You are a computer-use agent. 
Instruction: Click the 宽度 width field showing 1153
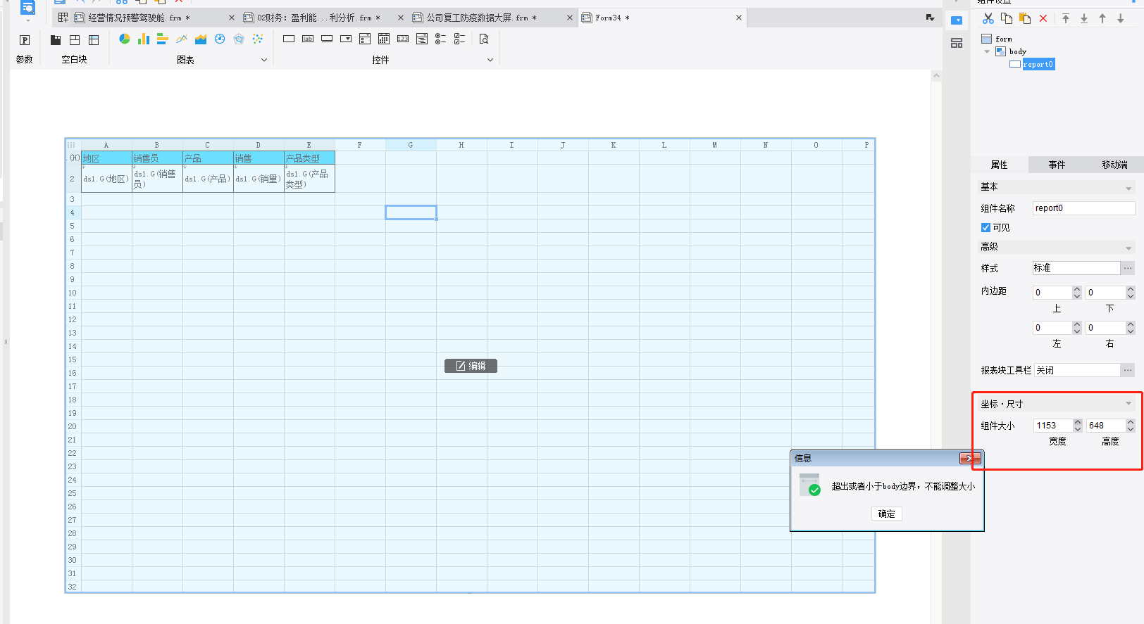pyautogui.click(x=1052, y=426)
